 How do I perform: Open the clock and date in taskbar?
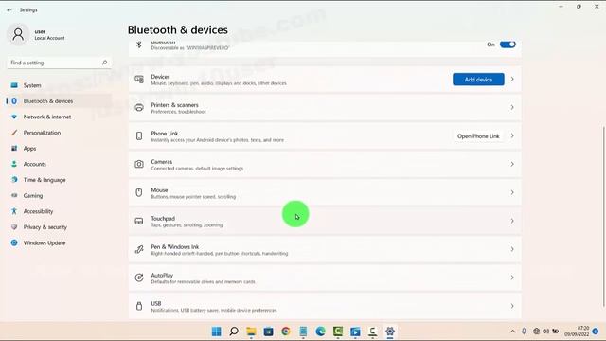click(x=577, y=332)
